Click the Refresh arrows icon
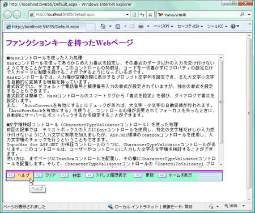 point(142,15)
